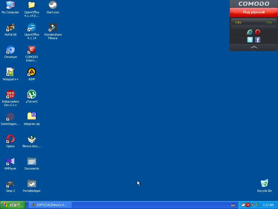Select the COMODO Internet Security shortcut
This screenshot has width=278, height=209.
pyautogui.click(x=31, y=54)
